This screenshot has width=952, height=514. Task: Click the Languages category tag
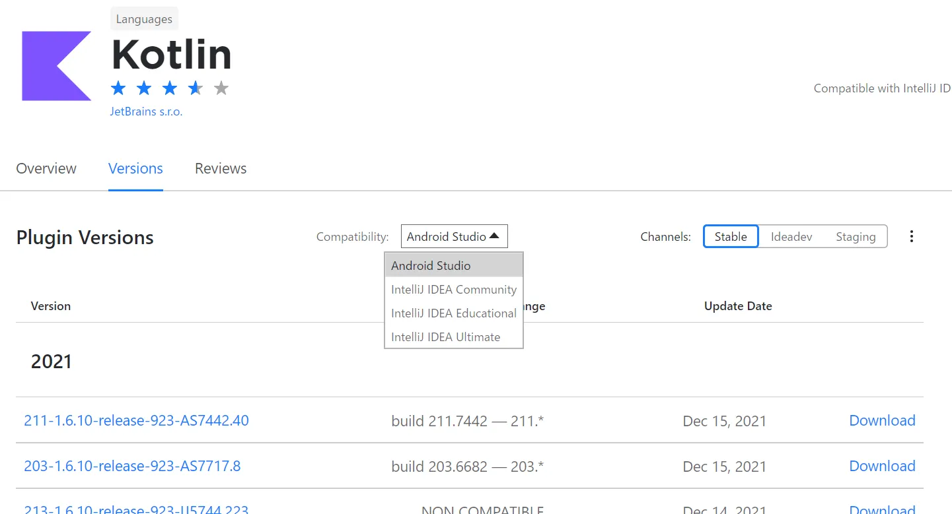point(144,19)
